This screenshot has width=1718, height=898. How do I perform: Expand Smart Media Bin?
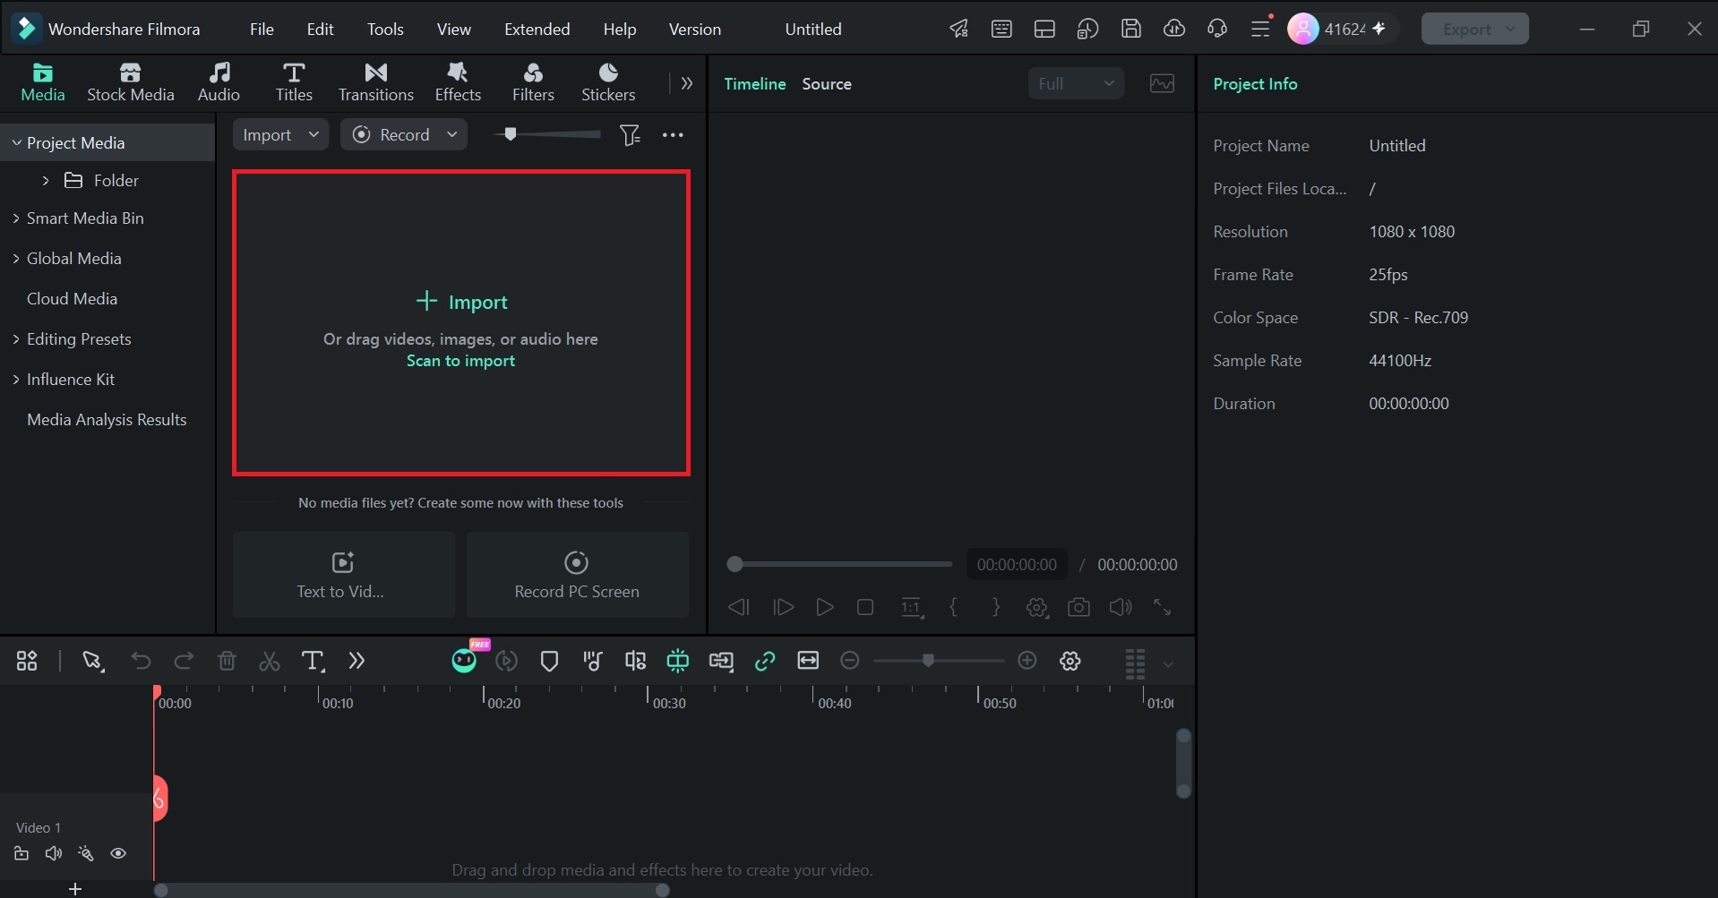point(16,218)
